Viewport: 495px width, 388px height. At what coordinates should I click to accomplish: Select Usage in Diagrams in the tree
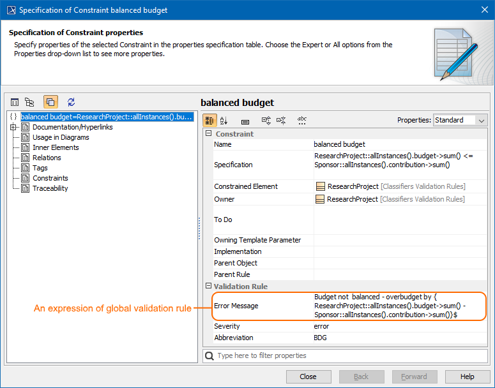click(x=61, y=137)
